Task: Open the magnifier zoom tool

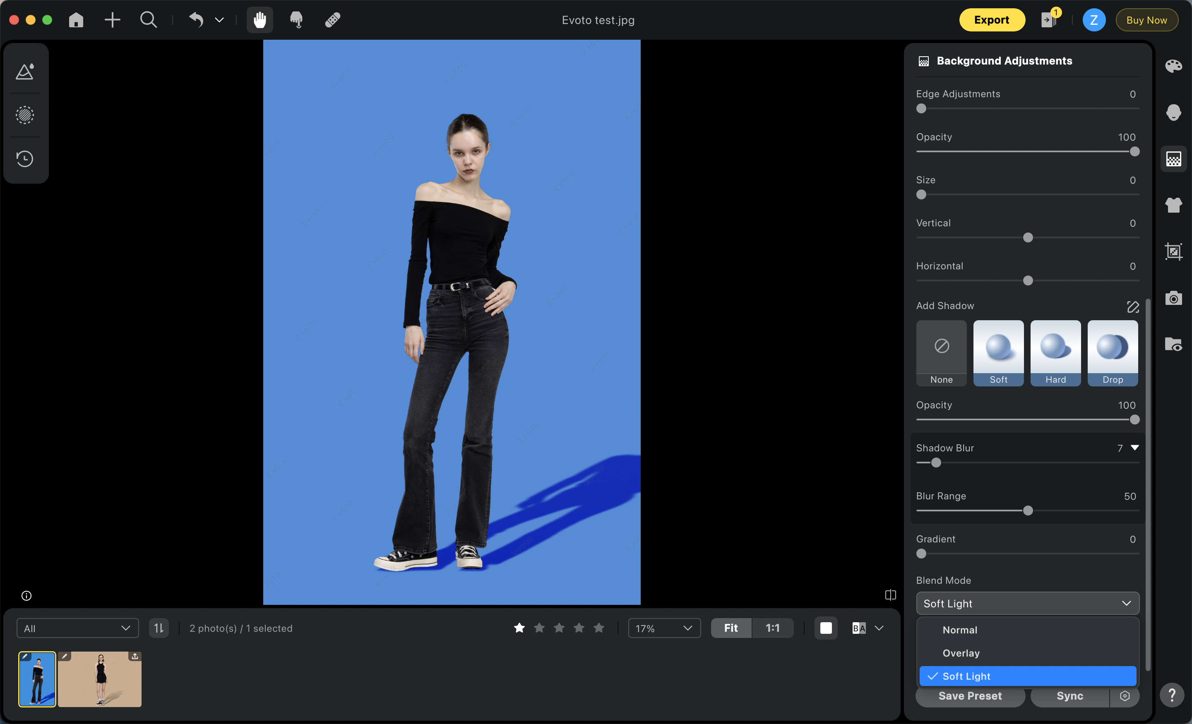Action: tap(149, 20)
